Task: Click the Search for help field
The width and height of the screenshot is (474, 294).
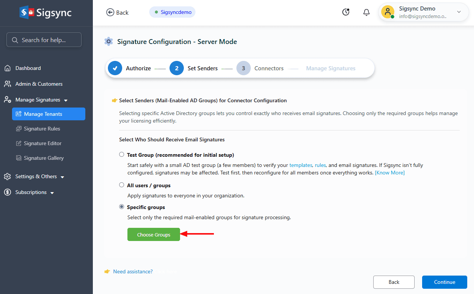Action: point(44,40)
